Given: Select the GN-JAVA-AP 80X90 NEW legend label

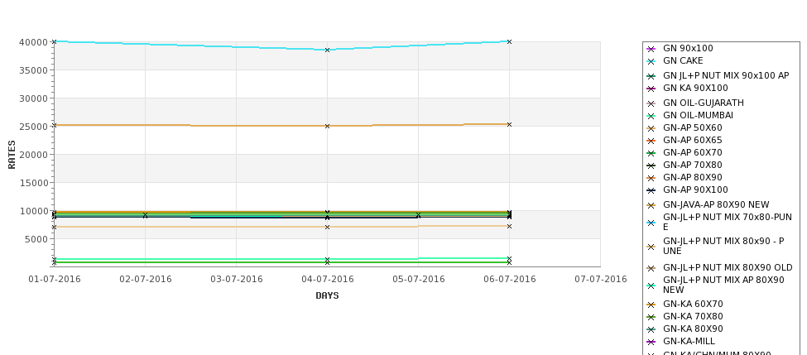Looking at the screenshot, I should 716,204.
